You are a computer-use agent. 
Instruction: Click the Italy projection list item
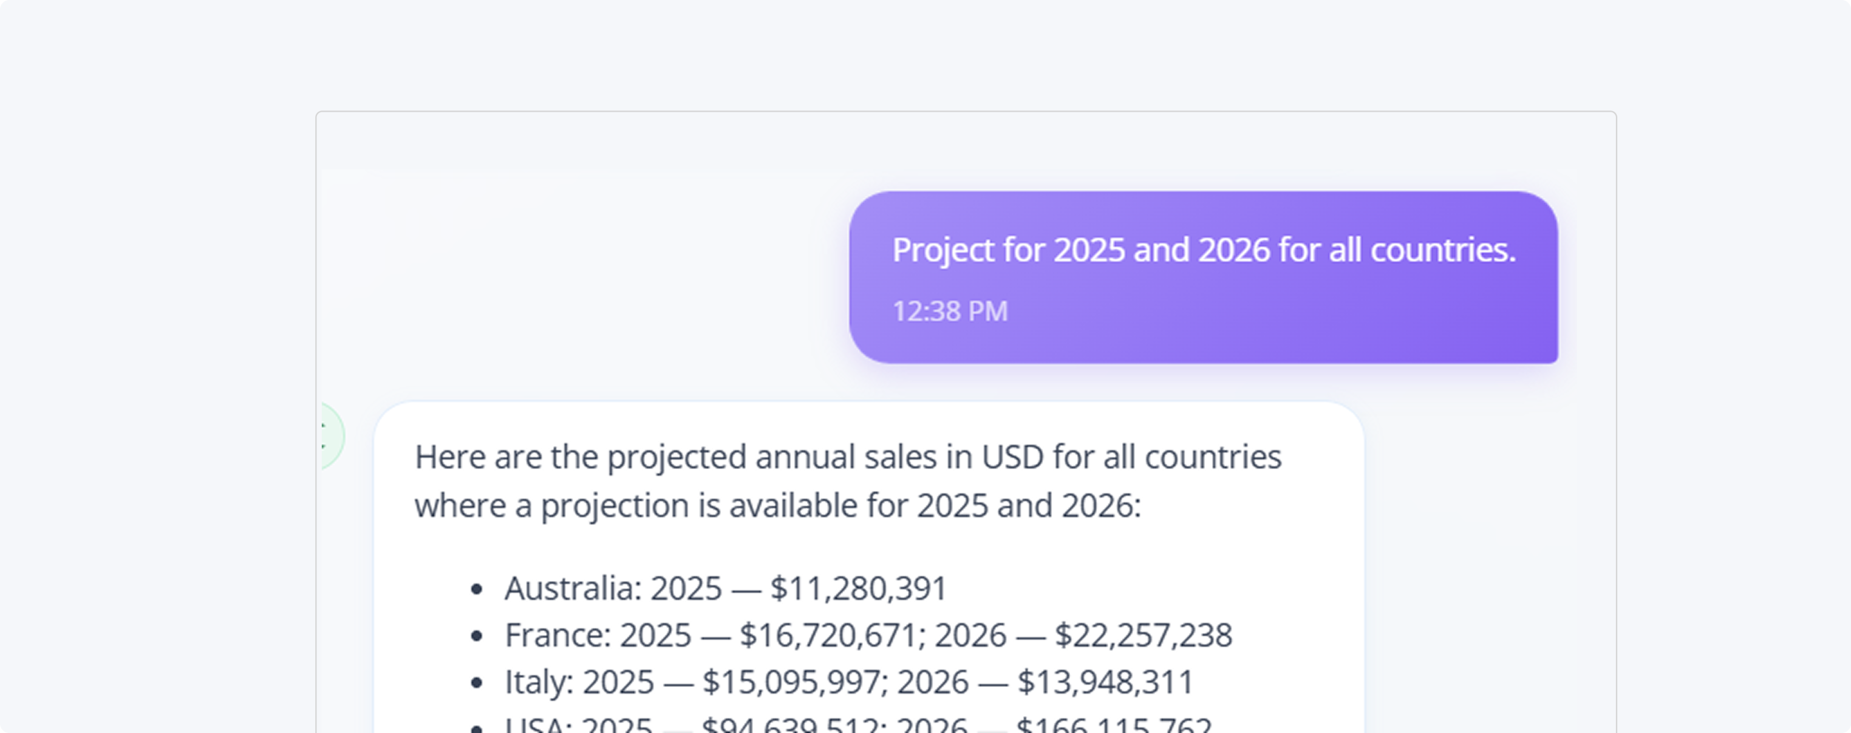(x=848, y=682)
